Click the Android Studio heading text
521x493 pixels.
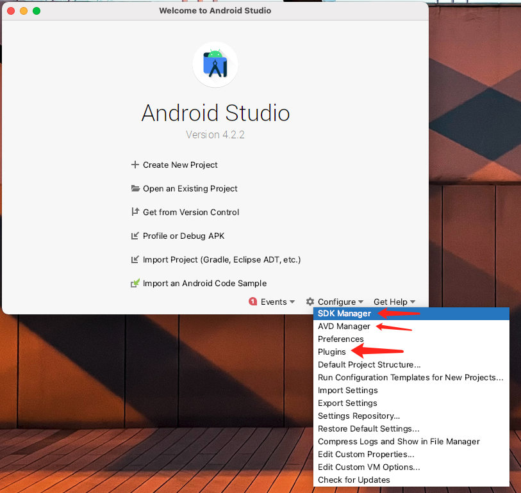point(215,113)
